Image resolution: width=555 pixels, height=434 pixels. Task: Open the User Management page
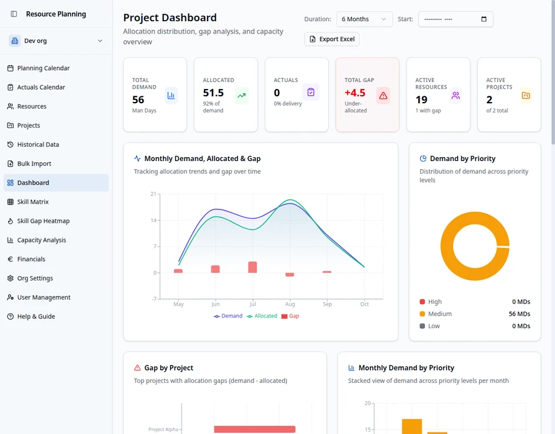[x=56, y=297]
